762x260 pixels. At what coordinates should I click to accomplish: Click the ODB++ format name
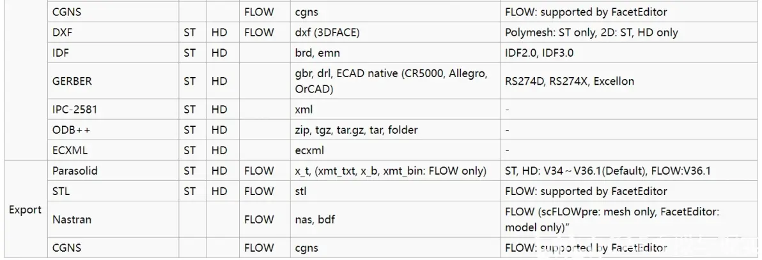(x=72, y=130)
